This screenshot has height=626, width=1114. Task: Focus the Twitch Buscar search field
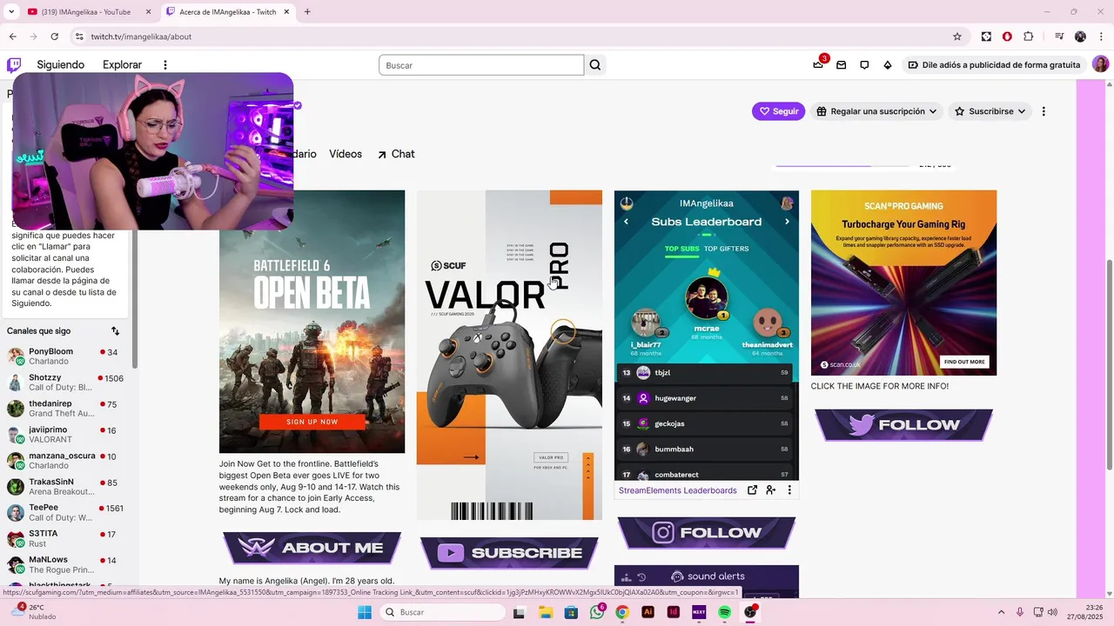click(x=481, y=65)
